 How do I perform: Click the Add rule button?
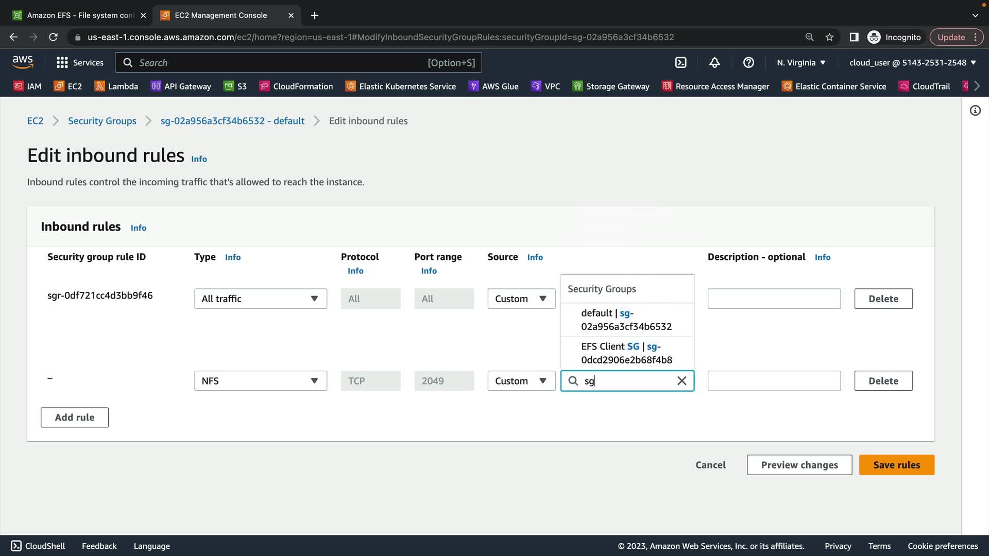tap(75, 418)
